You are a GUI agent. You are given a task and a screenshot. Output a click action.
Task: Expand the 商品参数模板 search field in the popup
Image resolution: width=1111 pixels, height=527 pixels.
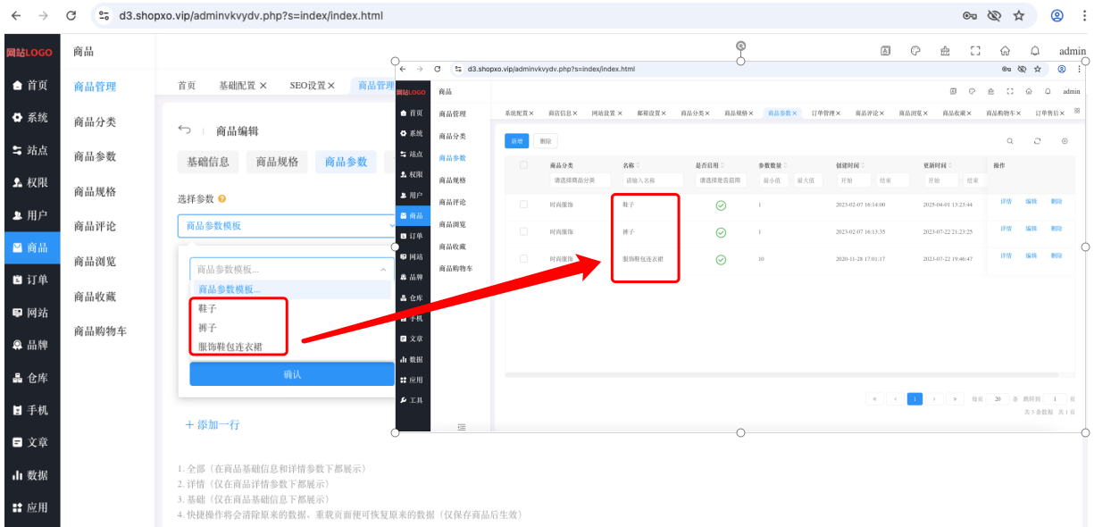click(x=292, y=269)
